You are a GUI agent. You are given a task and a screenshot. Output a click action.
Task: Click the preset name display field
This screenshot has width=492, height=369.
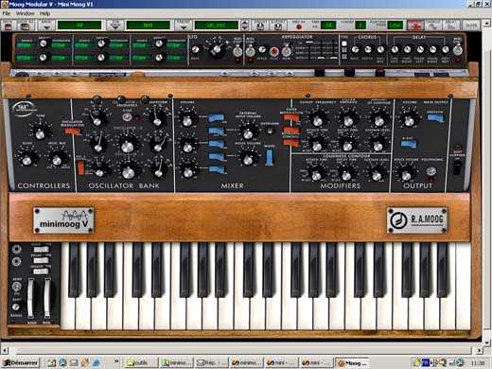coord(217,26)
